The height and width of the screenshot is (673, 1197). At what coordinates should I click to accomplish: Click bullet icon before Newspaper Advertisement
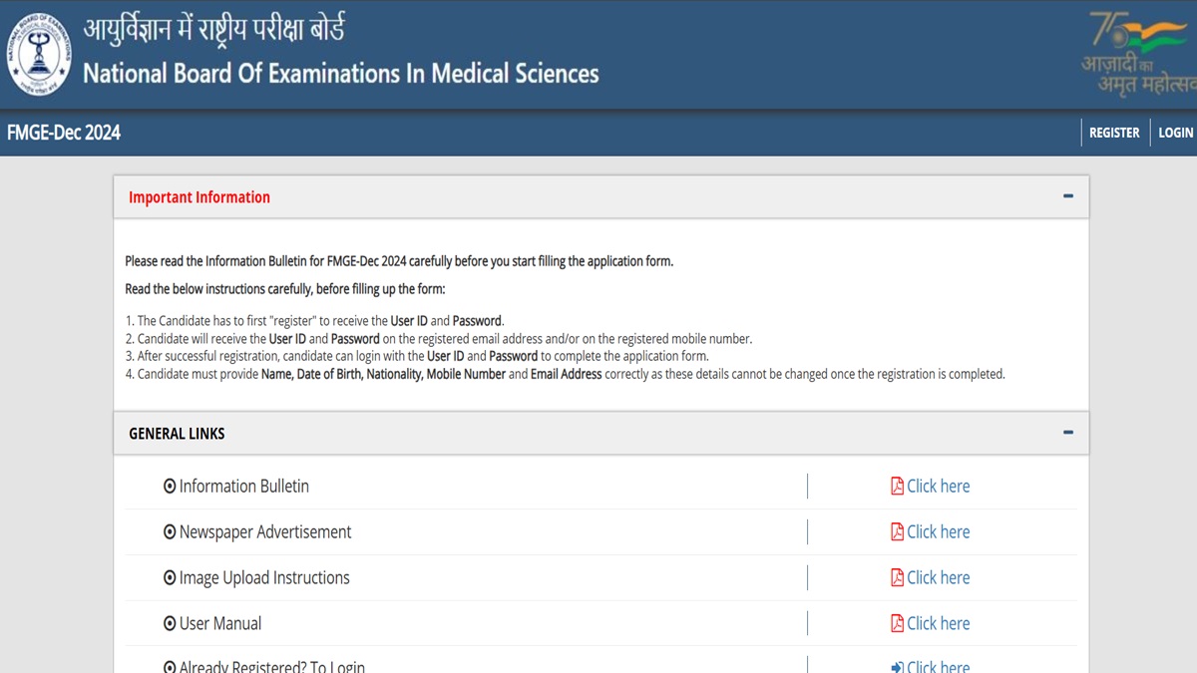[x=170, y=532]
